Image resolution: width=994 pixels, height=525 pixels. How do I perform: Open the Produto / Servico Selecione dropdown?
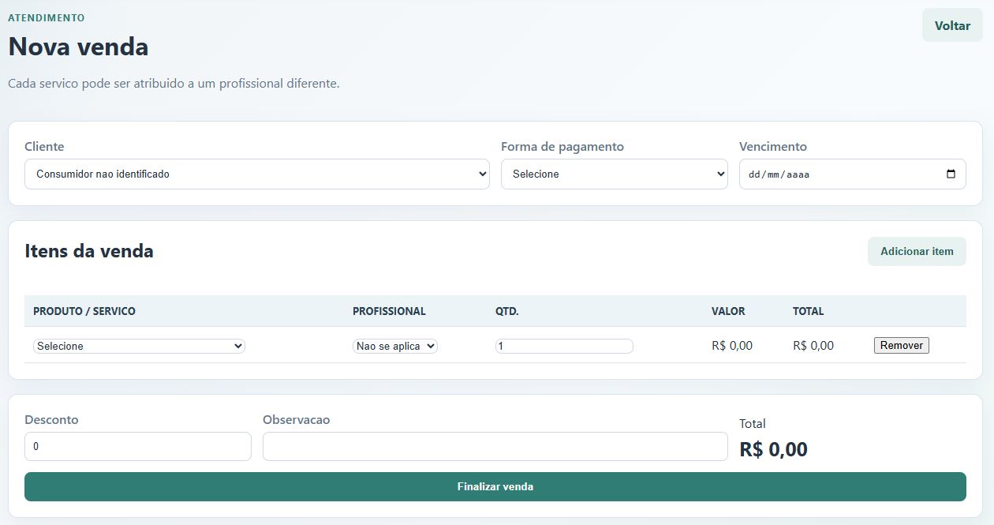pyautogui.click(x=140, y=346)
